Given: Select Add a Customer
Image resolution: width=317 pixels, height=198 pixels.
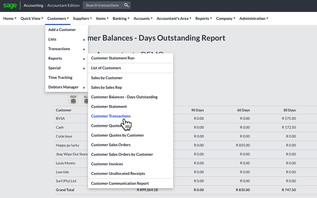Looking at the screenshot, I should point(62,30).
